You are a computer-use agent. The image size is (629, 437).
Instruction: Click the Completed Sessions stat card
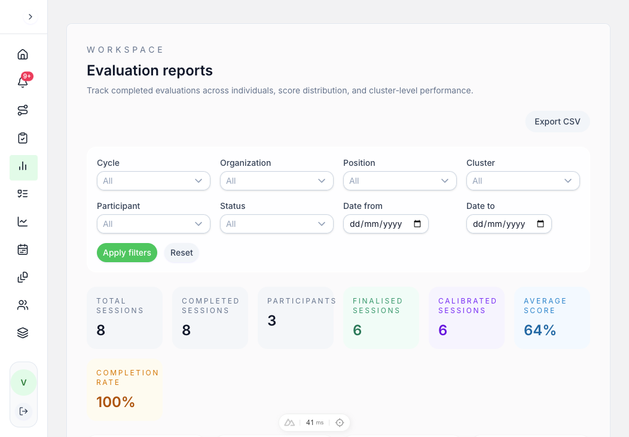(x=210, y=318)
